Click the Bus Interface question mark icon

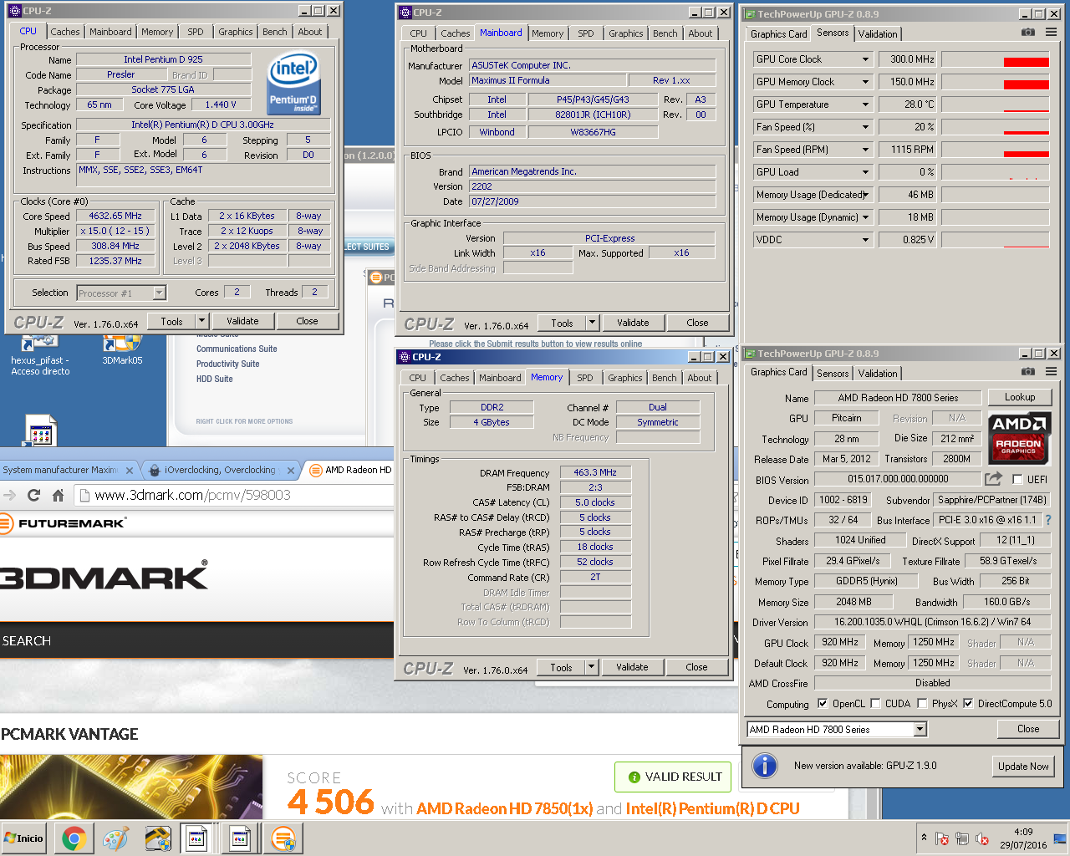[x=1048, y=520]
